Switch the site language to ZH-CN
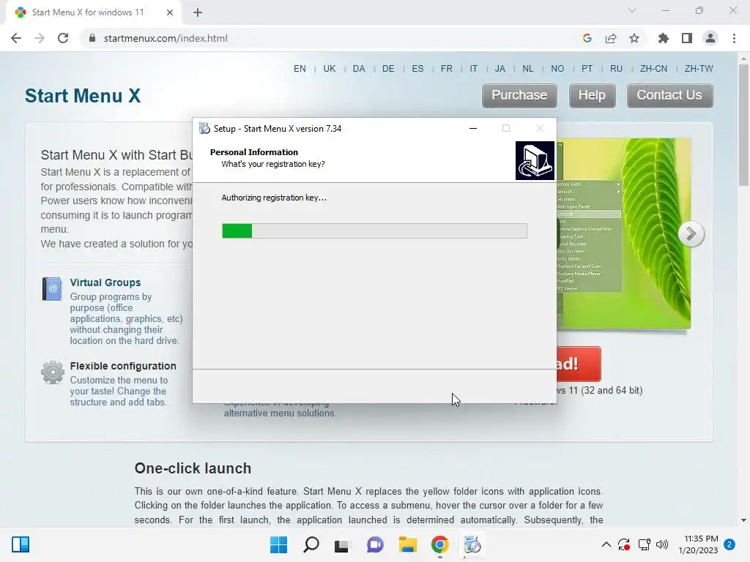The image size is (750, 562). (x=653, y=69)
